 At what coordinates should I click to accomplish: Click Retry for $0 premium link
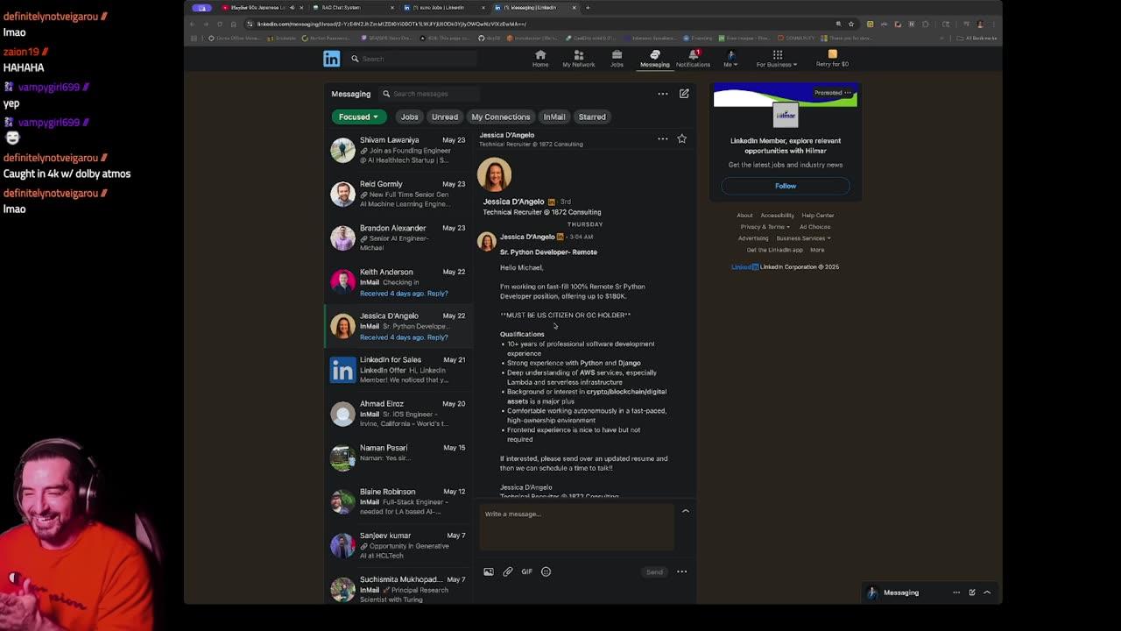tap(832, 59)
